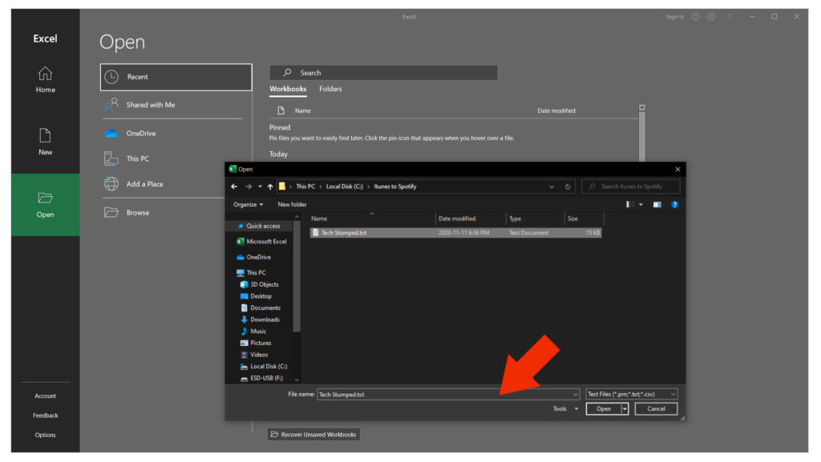821x462 pixels.
Task: Click the Open button in the file dialog
Action: 604,408
